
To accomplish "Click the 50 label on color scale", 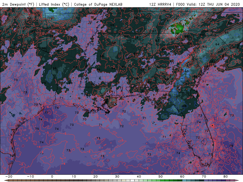I will tap(161, 177).
